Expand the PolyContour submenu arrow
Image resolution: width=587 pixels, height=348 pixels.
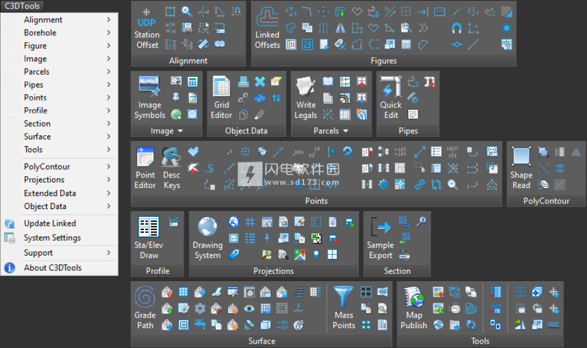point(109,166)
